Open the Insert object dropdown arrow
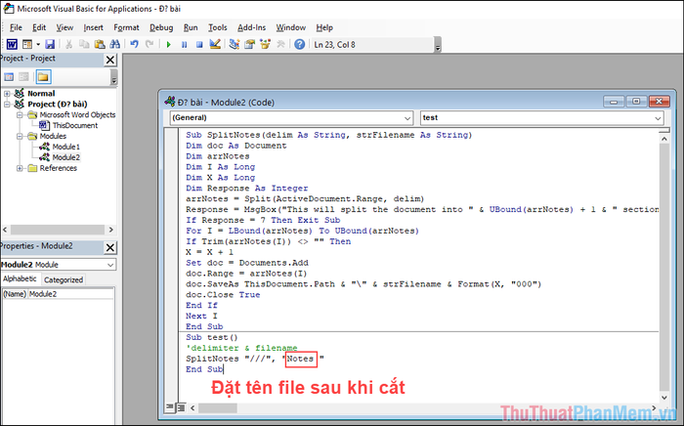The height and width of the screenshot is (426, 684). (x=38, y=45)
